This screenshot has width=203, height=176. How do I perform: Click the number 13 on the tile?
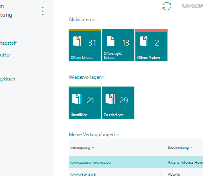126,43
